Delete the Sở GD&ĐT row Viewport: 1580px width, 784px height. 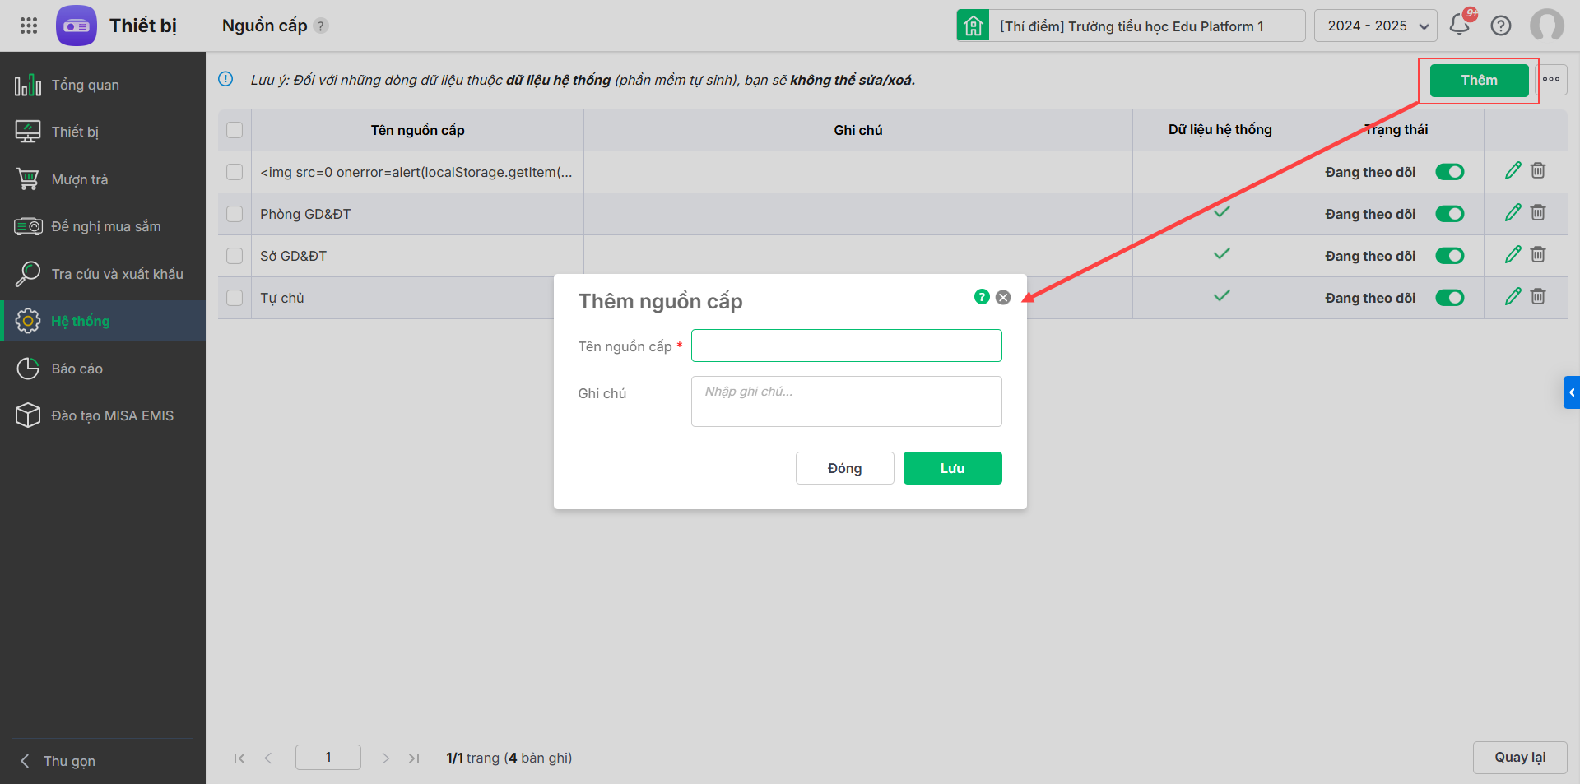point(1538,255)
